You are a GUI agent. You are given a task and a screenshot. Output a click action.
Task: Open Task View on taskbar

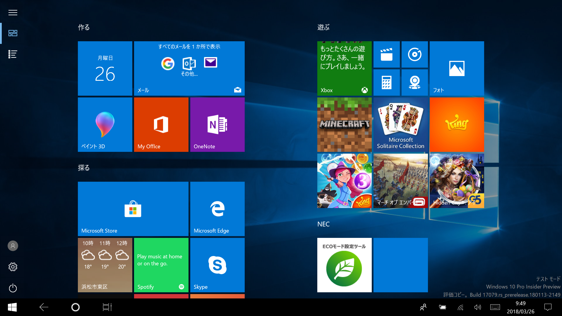coord(107,307)
